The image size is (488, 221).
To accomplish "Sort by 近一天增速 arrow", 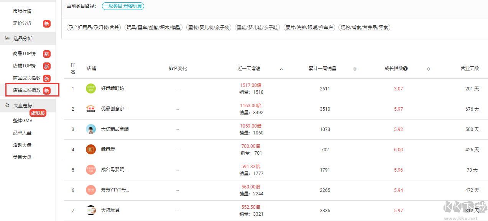I will coord(281,69).
